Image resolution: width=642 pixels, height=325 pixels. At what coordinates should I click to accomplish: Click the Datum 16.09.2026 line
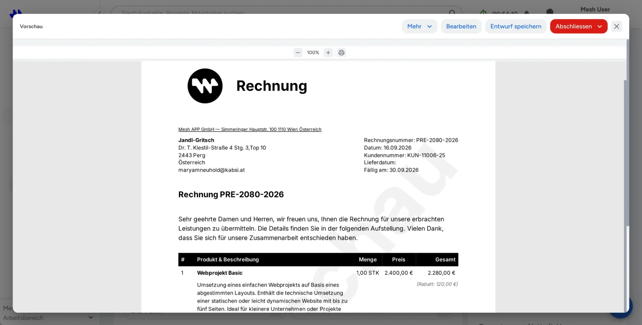click(x=388, y=148)
